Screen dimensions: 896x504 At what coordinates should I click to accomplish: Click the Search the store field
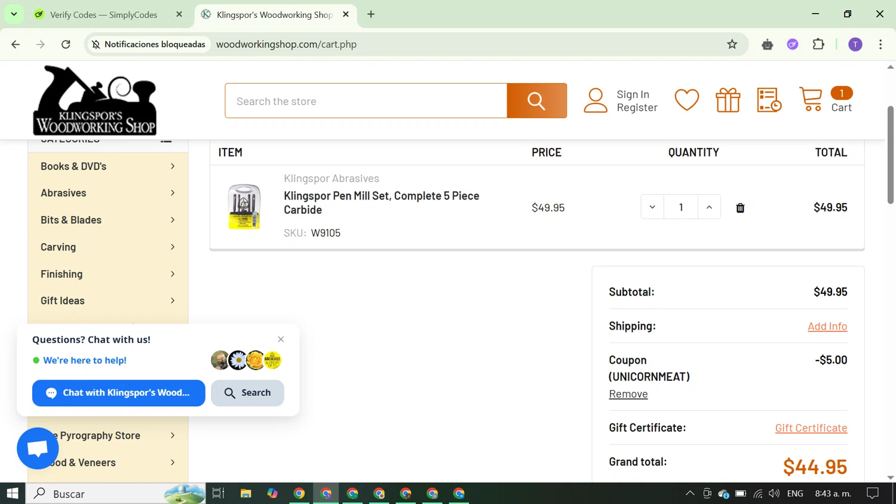(366, 101)
